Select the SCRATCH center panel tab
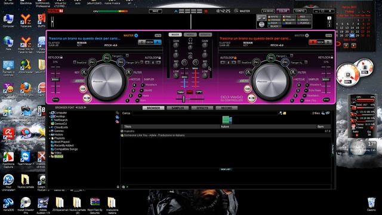 tap(205, 35)
